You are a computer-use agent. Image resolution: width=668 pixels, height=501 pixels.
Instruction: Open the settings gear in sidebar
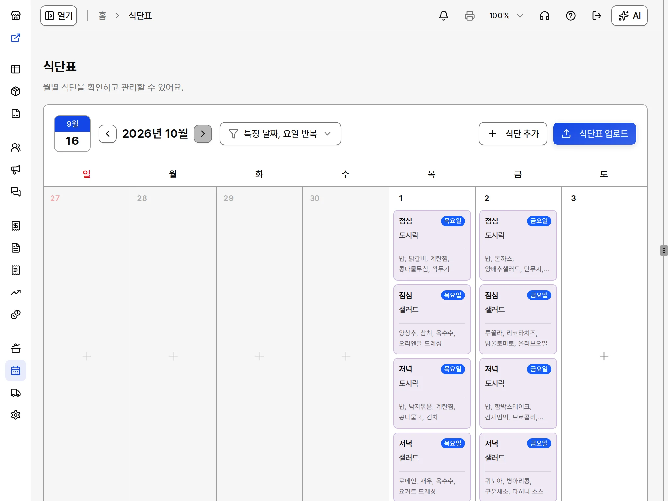tap(16, 415)
